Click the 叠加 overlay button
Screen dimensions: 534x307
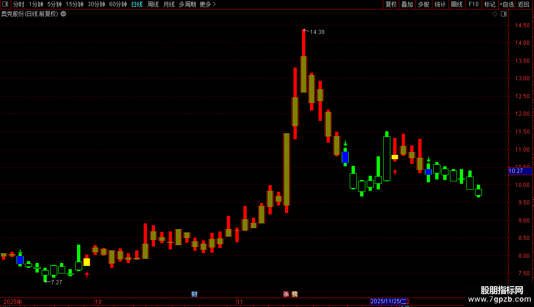[x=407, y=4]
